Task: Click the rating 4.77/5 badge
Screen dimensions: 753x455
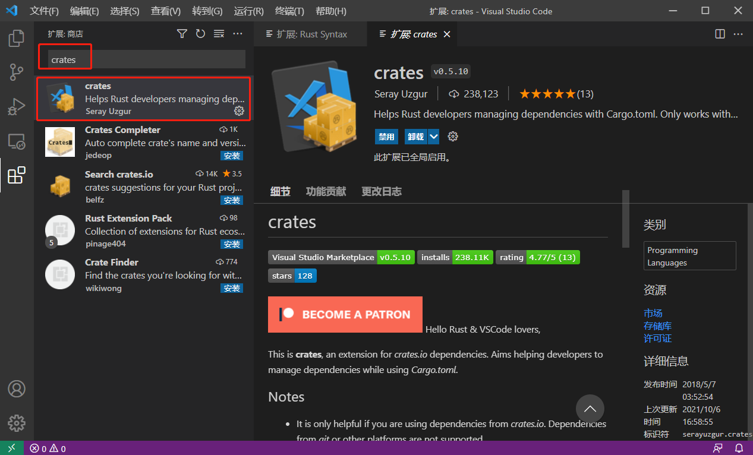Action: point(537,258)
